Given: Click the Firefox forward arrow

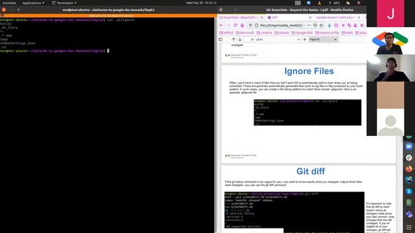Looking at the screenshot, I should click(x=229, y=25).
